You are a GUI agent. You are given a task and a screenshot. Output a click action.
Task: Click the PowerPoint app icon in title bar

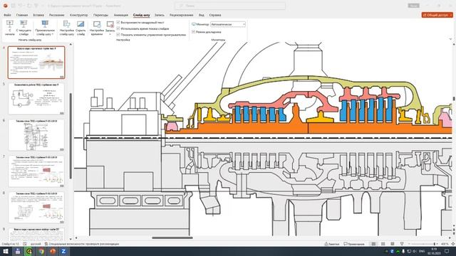click(x=5, y=6)
